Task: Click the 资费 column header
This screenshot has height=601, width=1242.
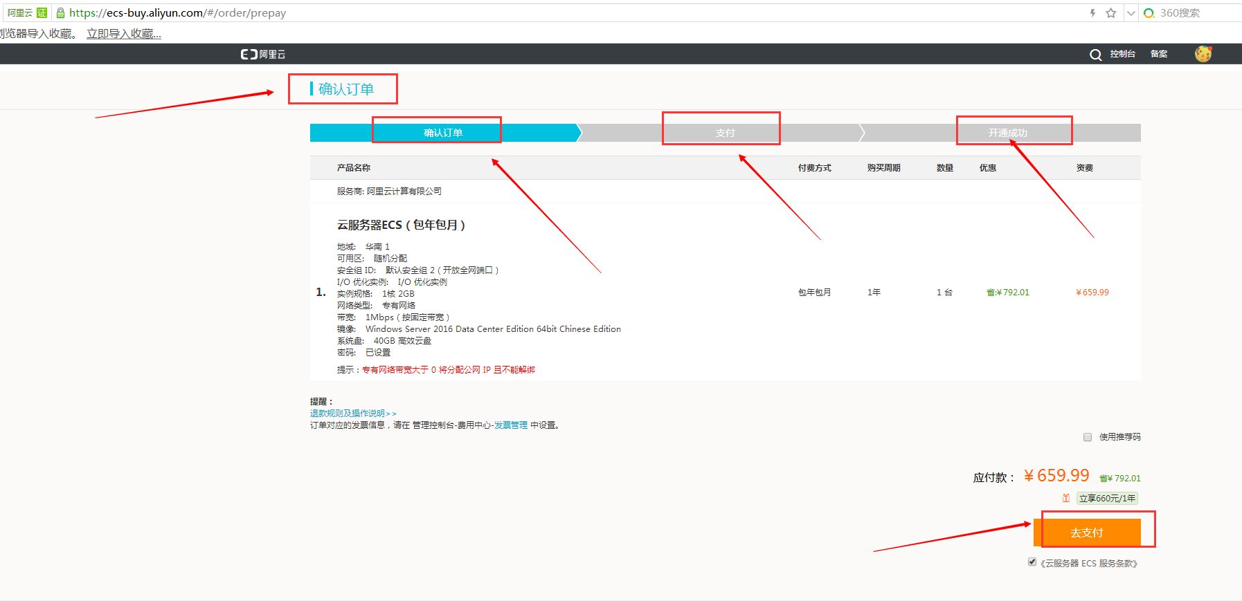Action: 1085,168
